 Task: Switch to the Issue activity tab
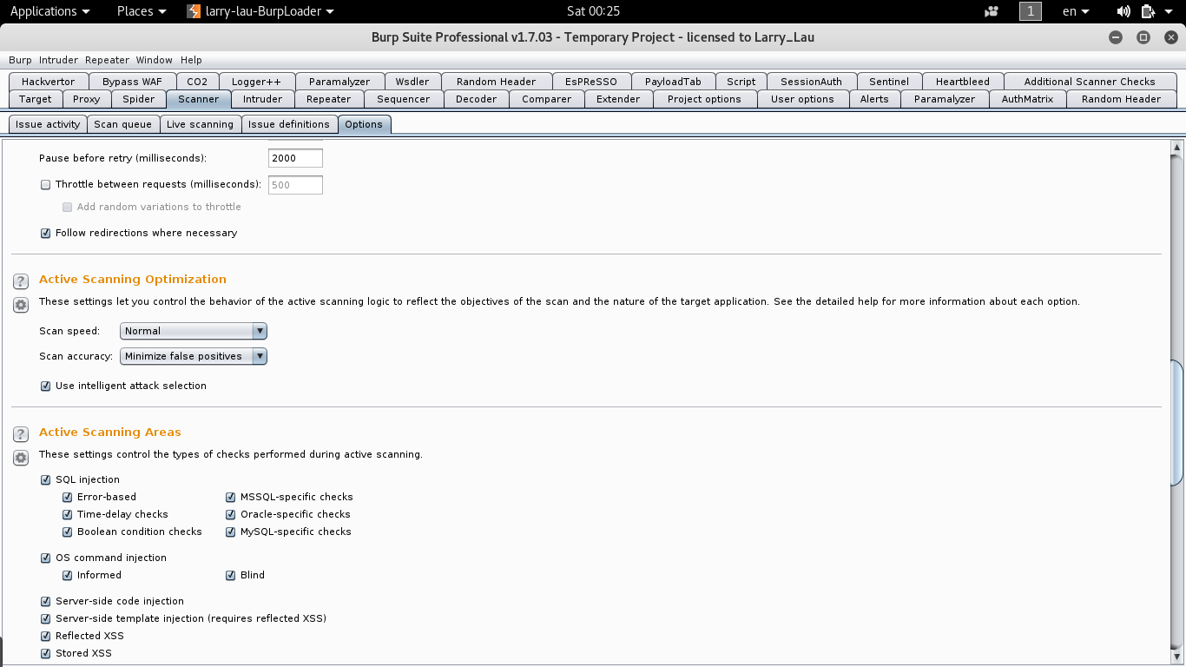pos(48,124)
